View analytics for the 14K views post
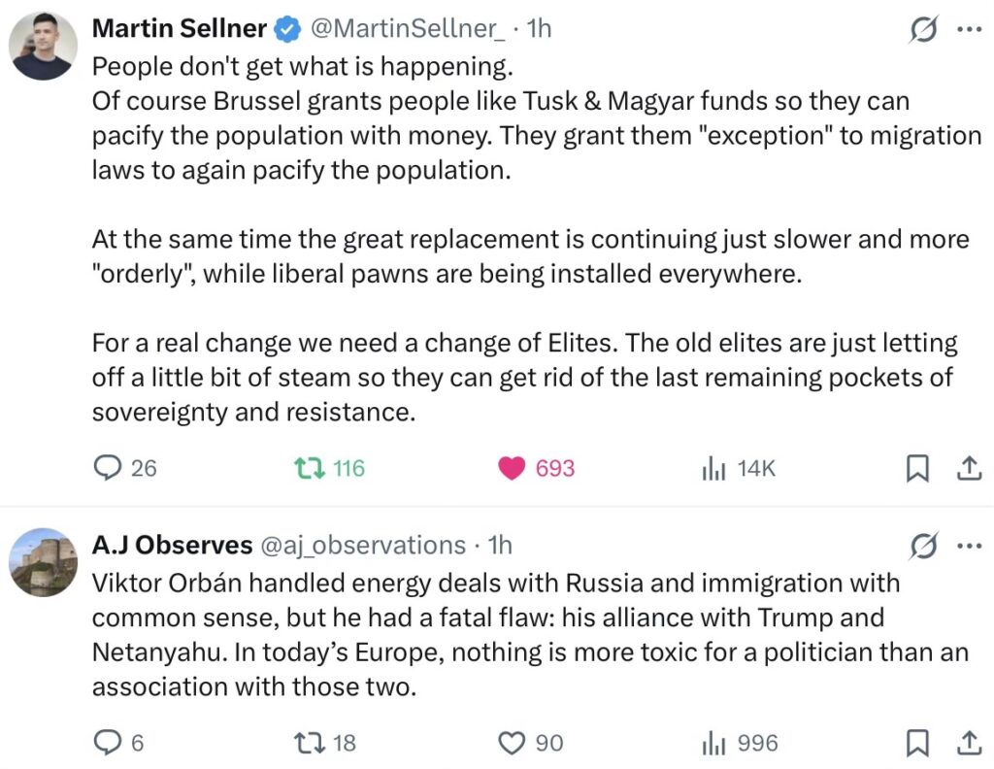Image resolution: width=994 pixels, height=769 pixels. tap(714, 469)
